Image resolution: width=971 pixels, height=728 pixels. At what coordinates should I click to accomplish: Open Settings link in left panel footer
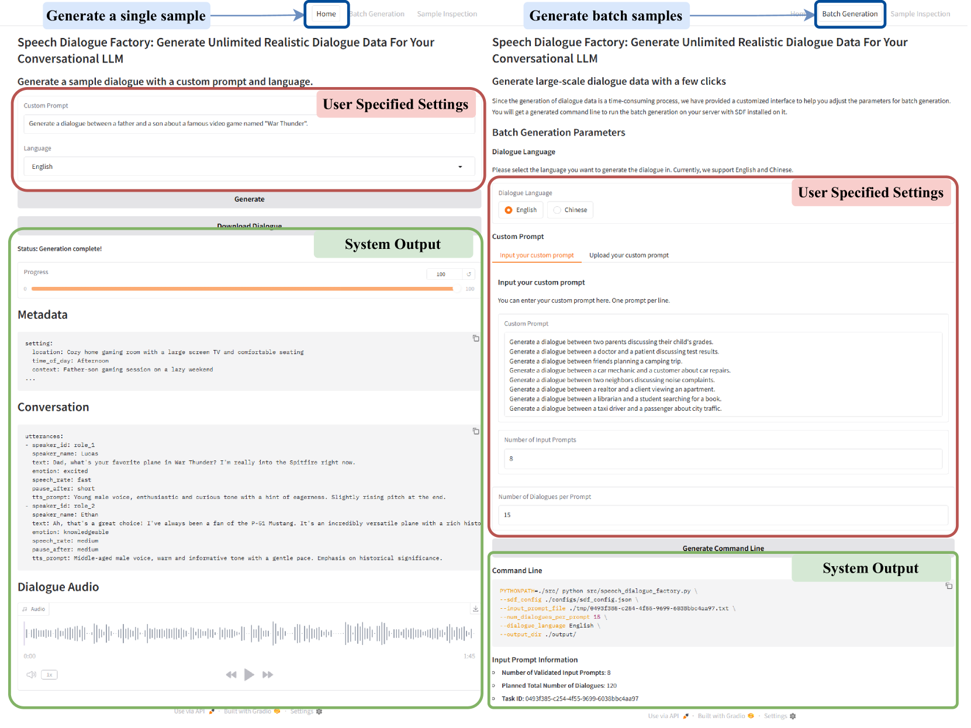(306, 712)
